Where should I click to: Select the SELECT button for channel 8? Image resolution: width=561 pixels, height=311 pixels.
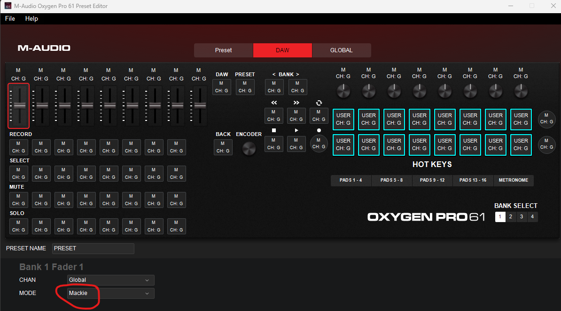176,174
